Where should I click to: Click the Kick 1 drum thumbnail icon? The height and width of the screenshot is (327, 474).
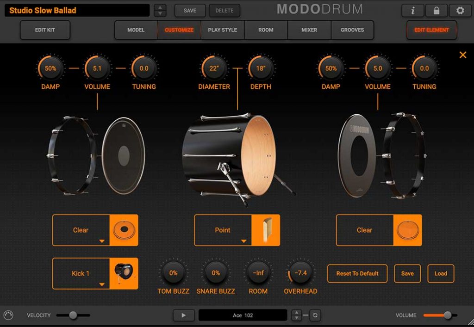point(124,273)
